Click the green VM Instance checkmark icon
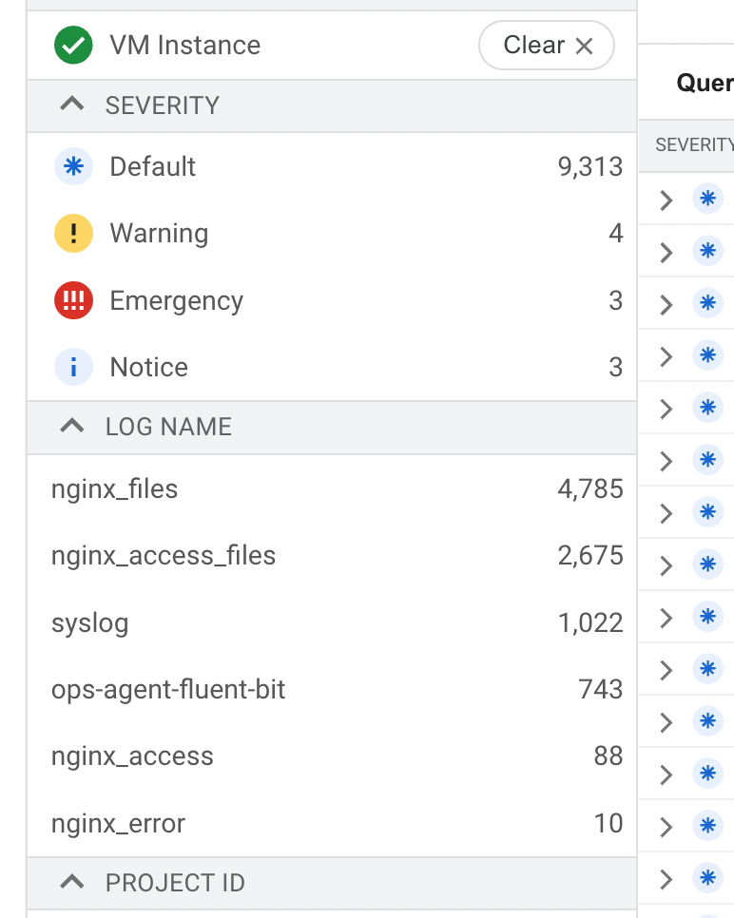The height and width of the screenshot is (918, 734). tap(73, 45)
